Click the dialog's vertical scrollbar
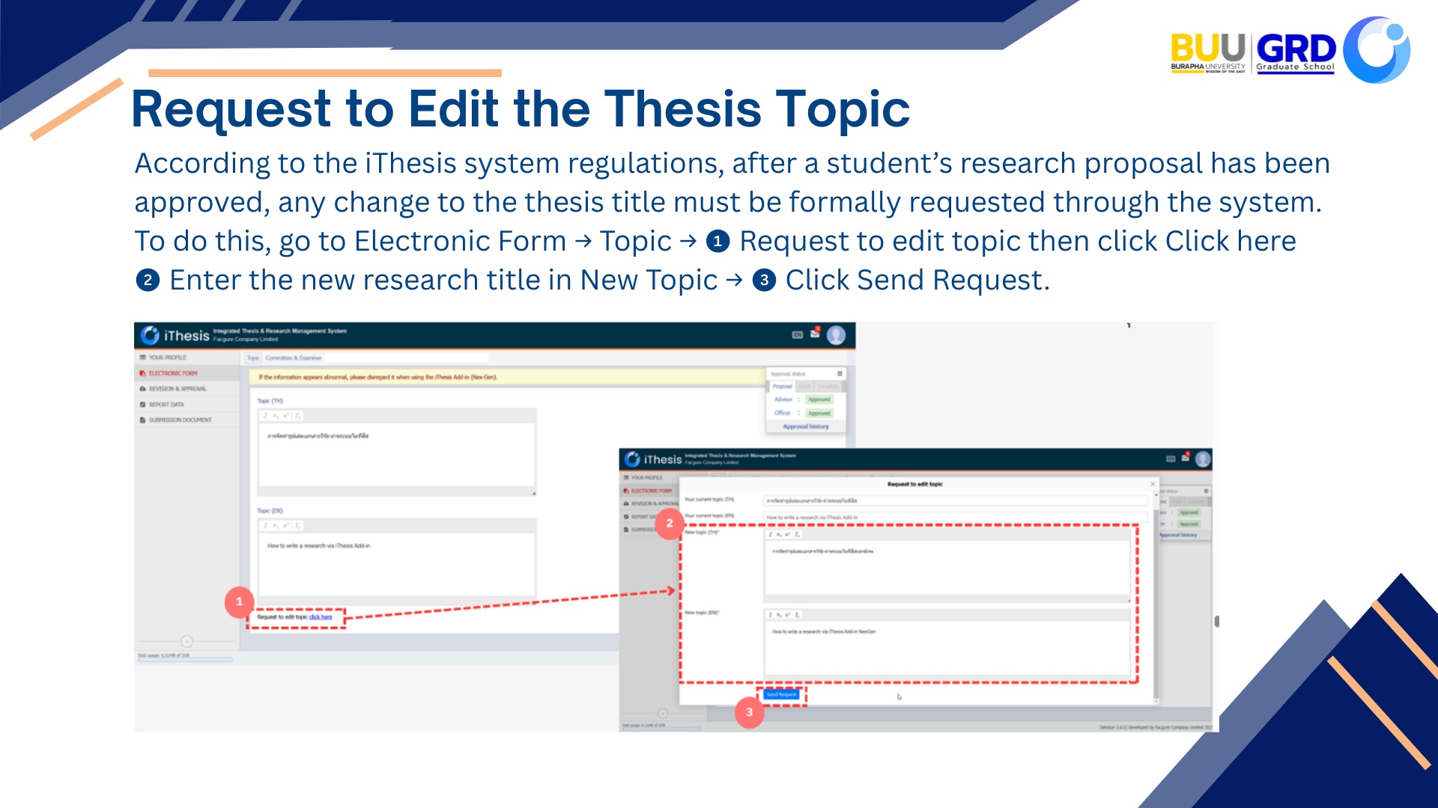The width and height of the screenshot is (1438, 808). pos(1156,599)
